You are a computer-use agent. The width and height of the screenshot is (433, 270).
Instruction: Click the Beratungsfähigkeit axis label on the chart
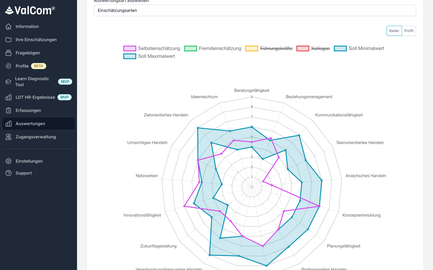click(x=251, y=90)
